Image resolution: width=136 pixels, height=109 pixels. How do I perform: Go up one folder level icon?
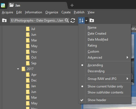click(x=4, y=20)
